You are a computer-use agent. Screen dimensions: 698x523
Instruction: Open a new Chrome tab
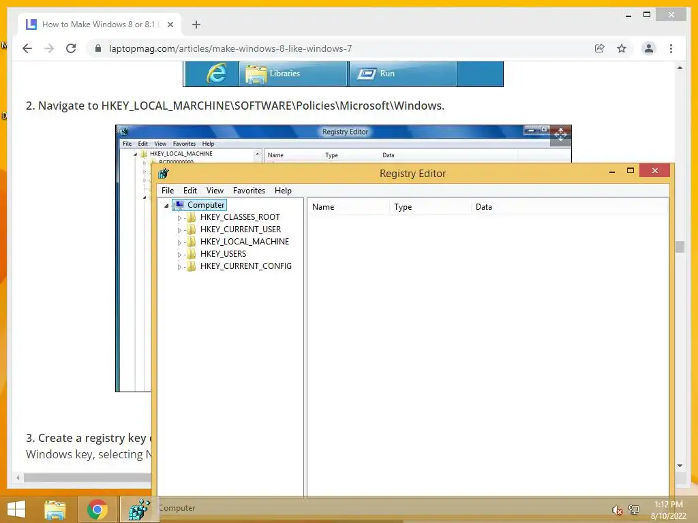[x=196, y=25]
